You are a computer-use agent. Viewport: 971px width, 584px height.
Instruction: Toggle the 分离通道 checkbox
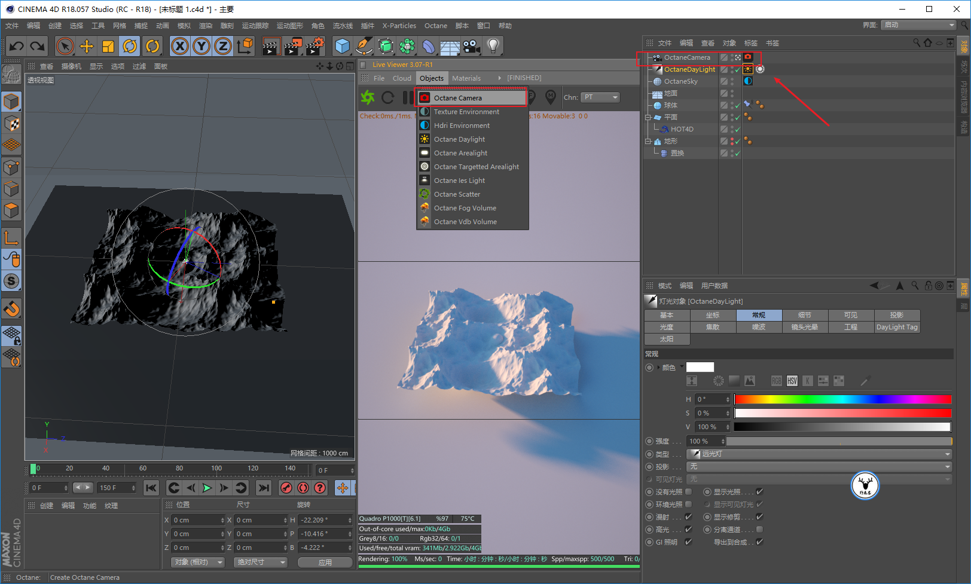pos(759,529)
